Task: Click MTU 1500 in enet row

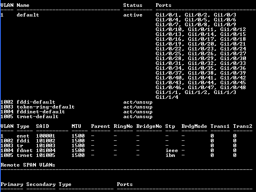Action: [78, 136]
